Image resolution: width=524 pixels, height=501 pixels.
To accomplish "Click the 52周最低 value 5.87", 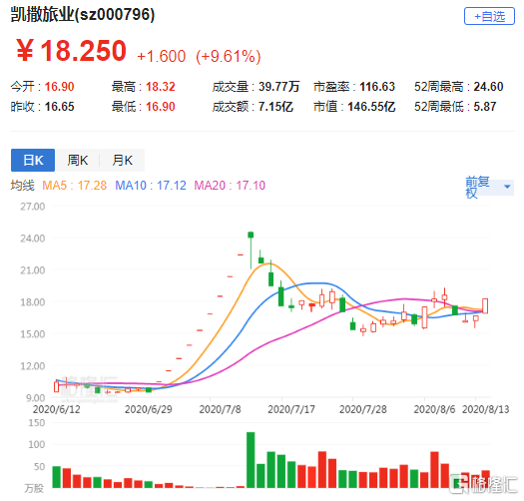I will [x=484, y=107].
